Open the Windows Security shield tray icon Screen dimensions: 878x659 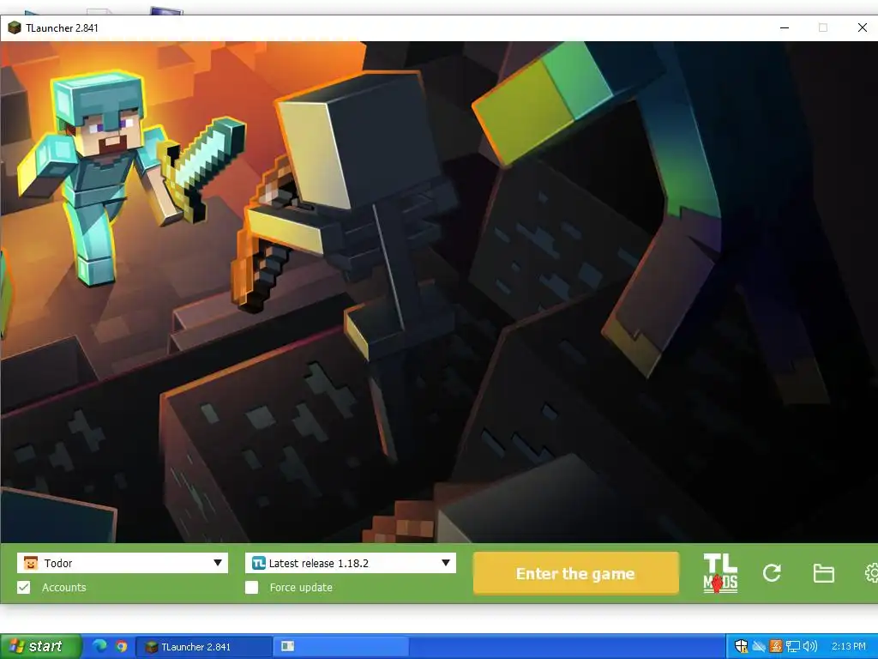741,646
